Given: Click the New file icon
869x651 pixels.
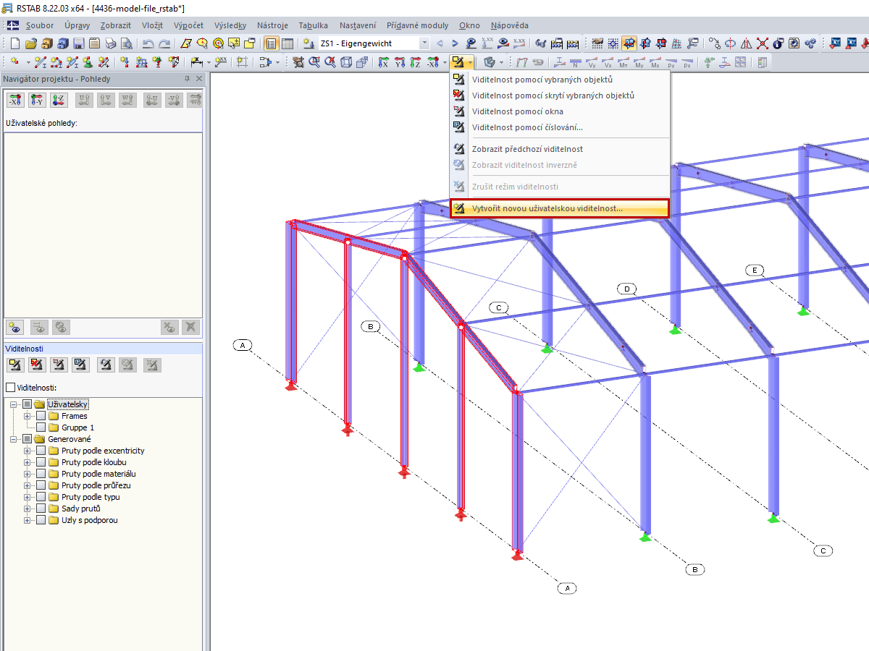Looking at the screenshot, I should click(14, 43).
